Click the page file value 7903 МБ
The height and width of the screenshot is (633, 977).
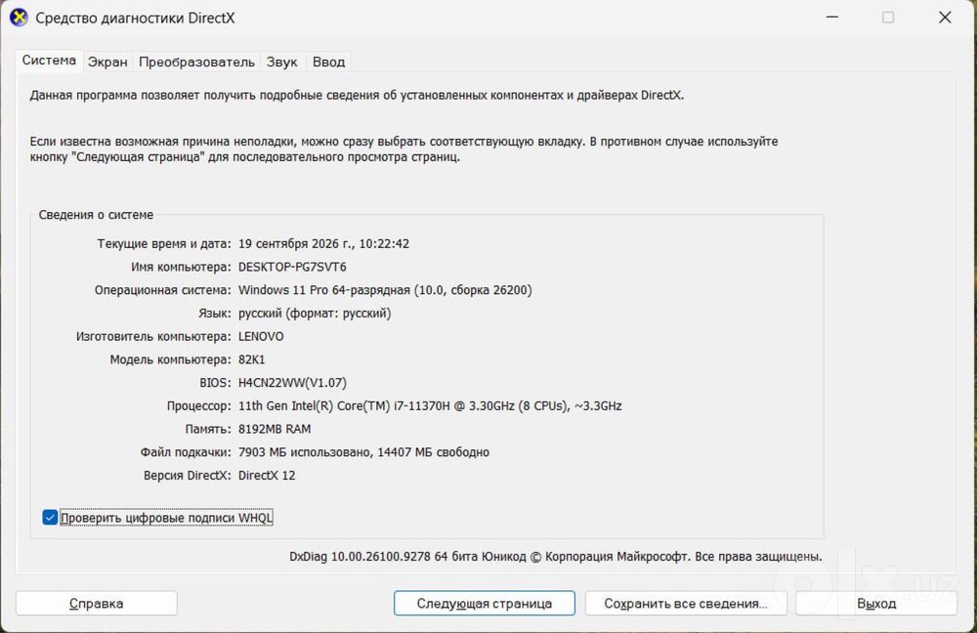[x=363, y=451]
